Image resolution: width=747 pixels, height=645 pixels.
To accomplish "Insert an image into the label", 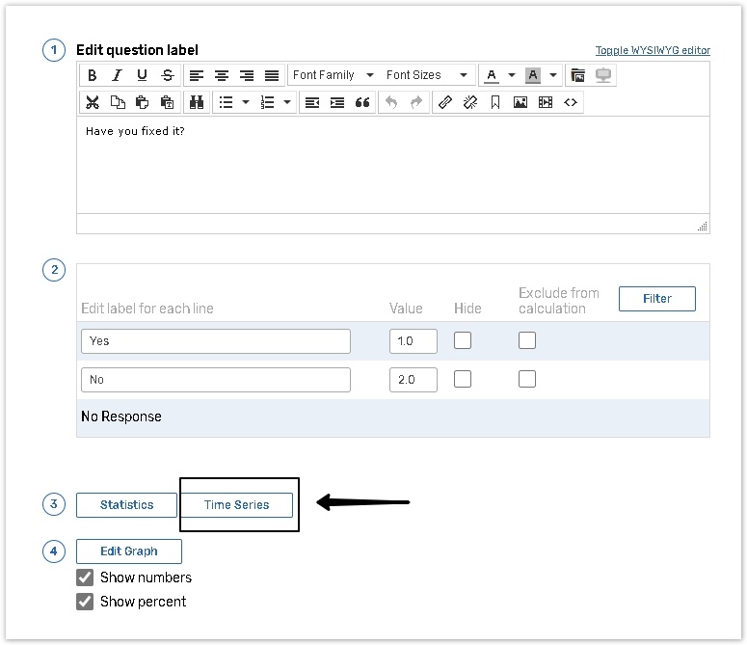I will click(x=520, y=102).
